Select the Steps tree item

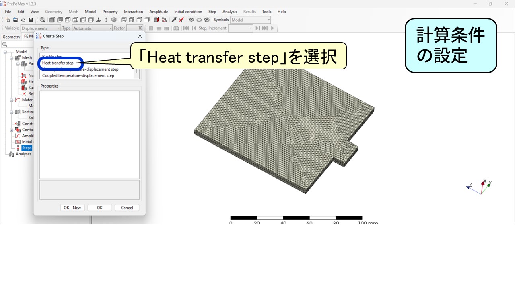point(27,148)
